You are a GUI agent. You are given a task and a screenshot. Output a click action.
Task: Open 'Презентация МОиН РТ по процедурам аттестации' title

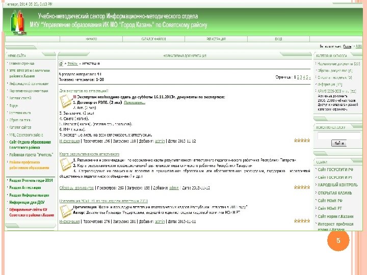coord(103,201)
